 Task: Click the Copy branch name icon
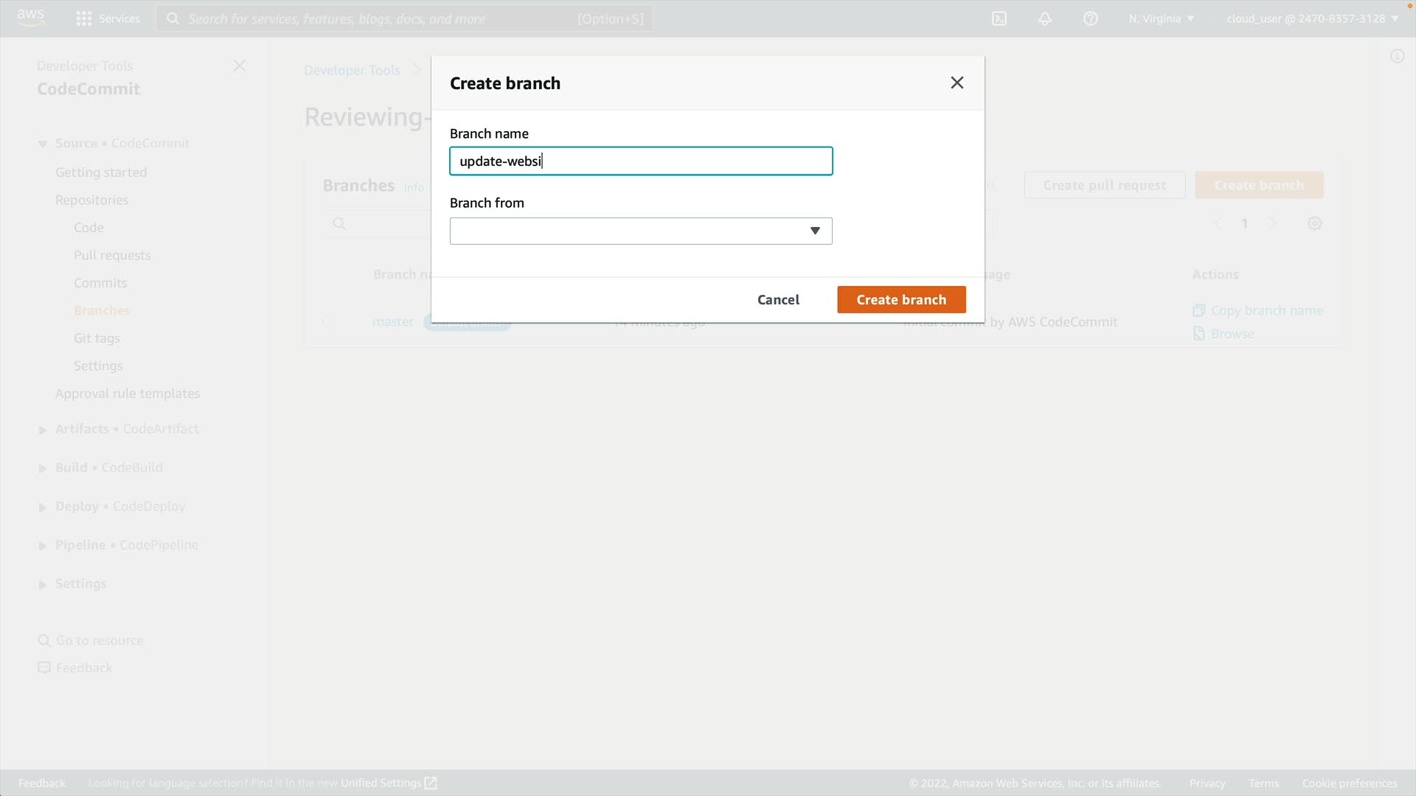[1198, 310]
